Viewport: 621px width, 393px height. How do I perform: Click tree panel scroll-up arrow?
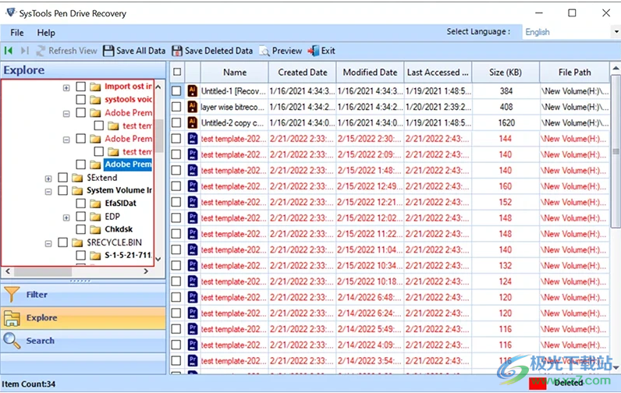click(158, 87)
